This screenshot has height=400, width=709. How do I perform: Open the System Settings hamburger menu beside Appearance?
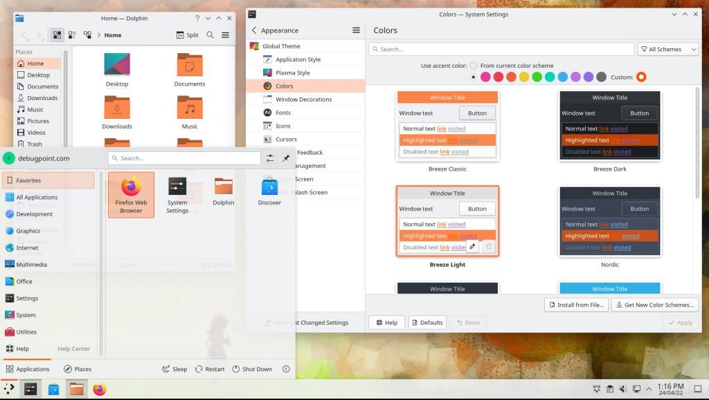point(357,30)
